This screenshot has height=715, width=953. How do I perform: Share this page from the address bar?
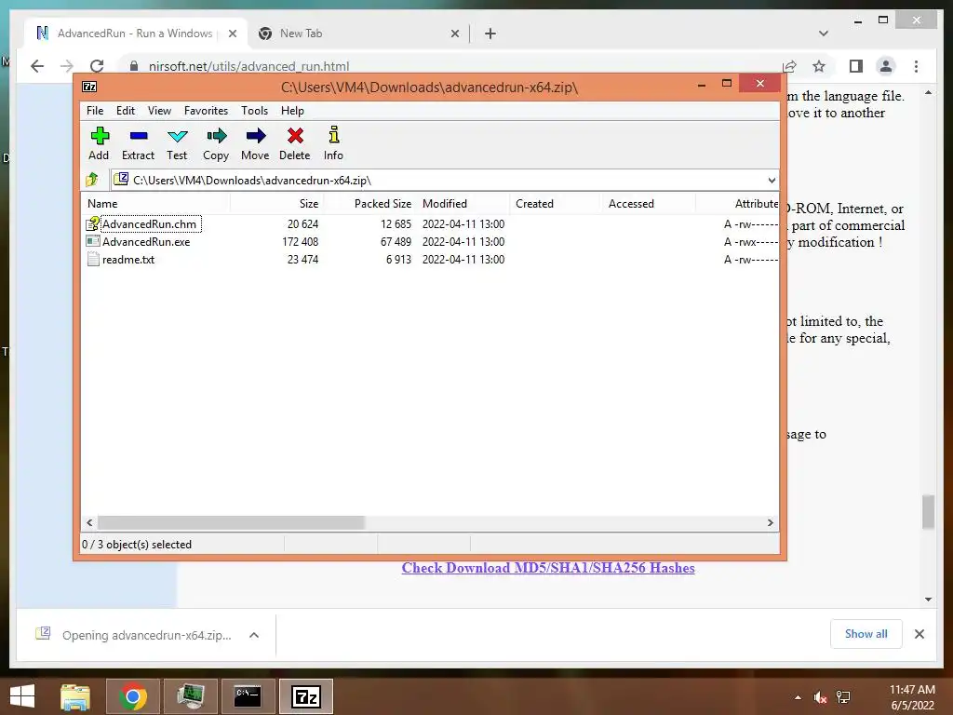click(789, 66)
